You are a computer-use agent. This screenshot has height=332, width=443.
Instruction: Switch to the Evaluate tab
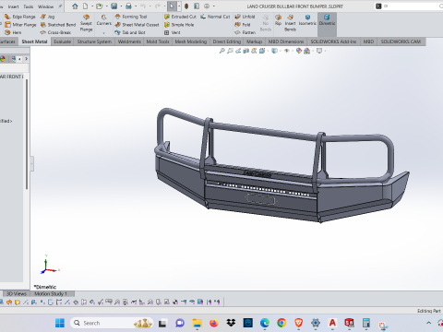click(x=63, y=41)
